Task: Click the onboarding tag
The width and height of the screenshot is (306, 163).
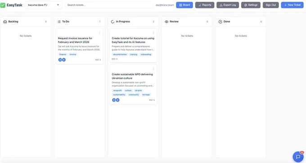Action: coord(146,54)
